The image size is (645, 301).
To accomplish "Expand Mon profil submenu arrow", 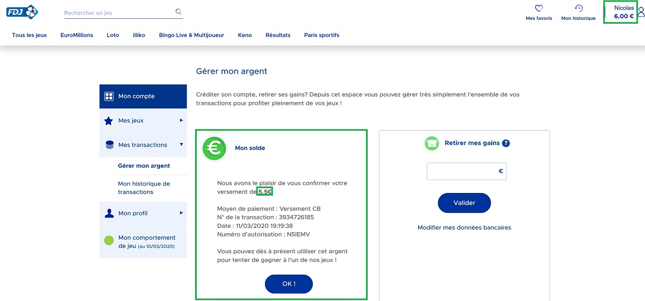I will point(181,213).
